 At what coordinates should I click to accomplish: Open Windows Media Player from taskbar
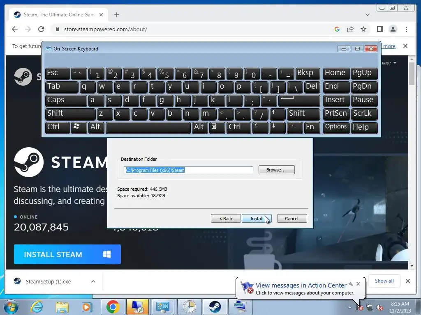point(87,307)
